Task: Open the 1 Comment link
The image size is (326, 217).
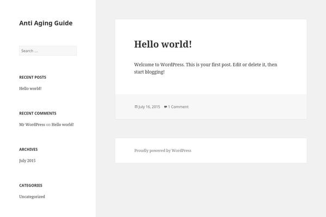Action: coord(178,107)
